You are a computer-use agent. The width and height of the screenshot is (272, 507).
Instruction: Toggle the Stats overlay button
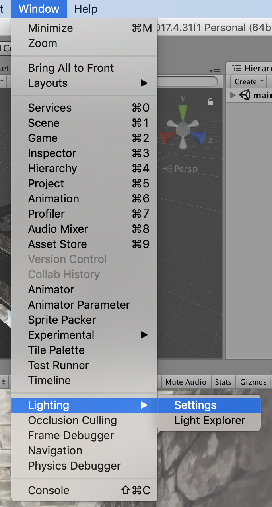(x=223, y=382)
